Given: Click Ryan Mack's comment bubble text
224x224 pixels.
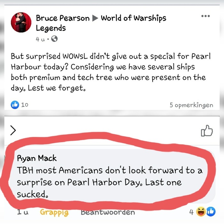Looking at the screenshot, I should pyautogui.click(x=109, y=182).
